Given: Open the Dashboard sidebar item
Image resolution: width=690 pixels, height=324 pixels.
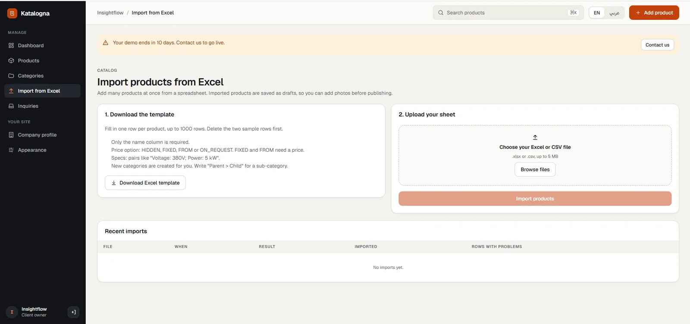Looking at the screenshot, I should tap(42, 45).
